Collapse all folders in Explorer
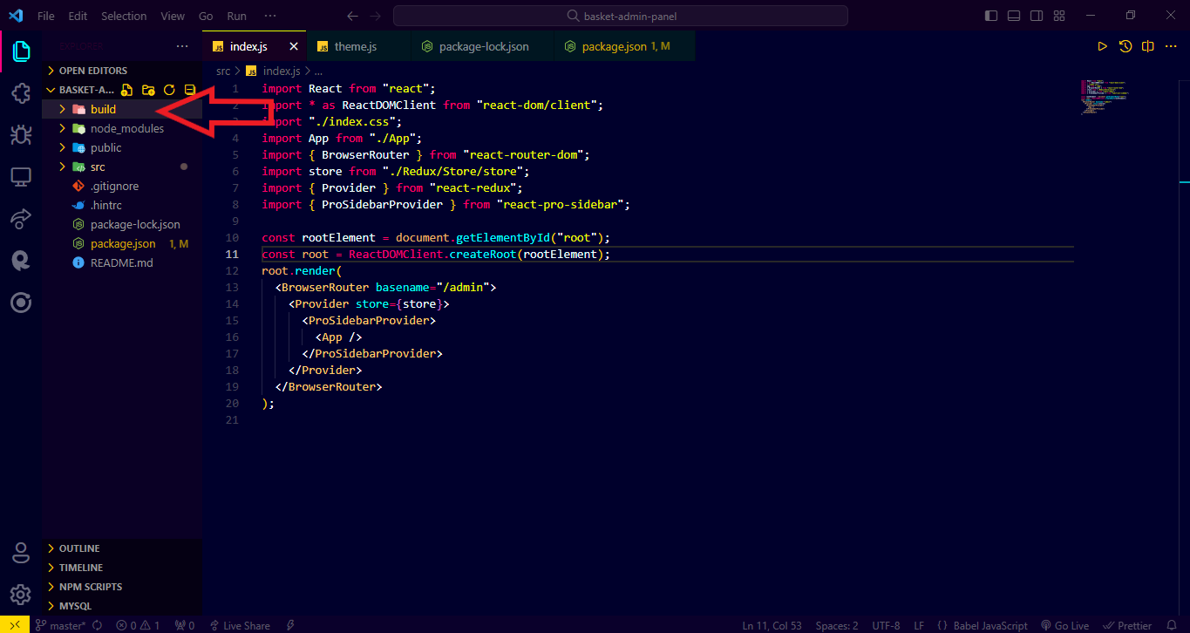This screenshot has width=1190, height=633. (x=190, y=90)
